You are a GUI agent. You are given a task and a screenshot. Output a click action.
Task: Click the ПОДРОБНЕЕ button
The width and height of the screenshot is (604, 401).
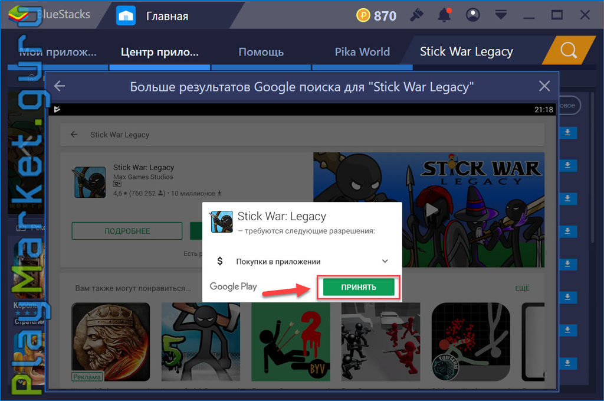pos(127,231)
